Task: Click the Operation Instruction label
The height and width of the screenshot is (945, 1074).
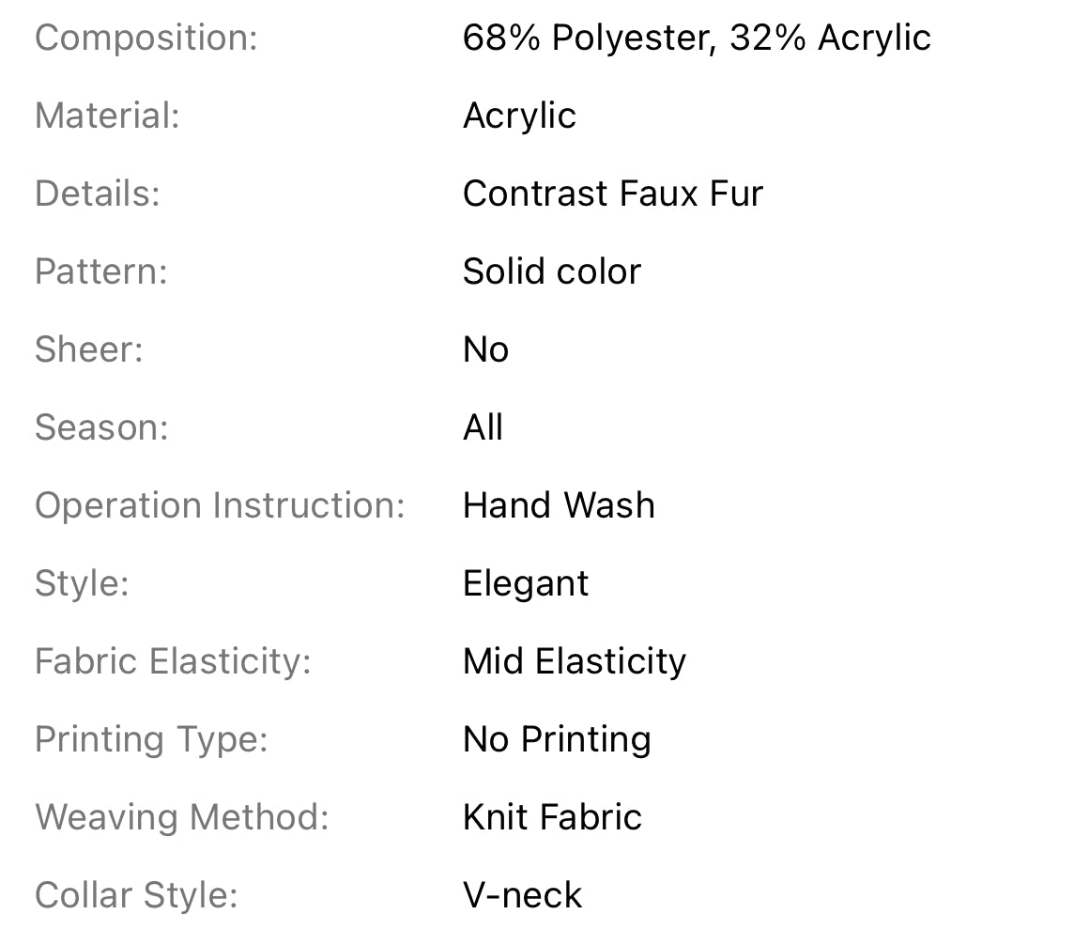Action: tap(220, 506)
